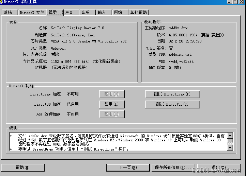
Task: Click the notes box scroll up arrow
Action: [x=230, y=136]
